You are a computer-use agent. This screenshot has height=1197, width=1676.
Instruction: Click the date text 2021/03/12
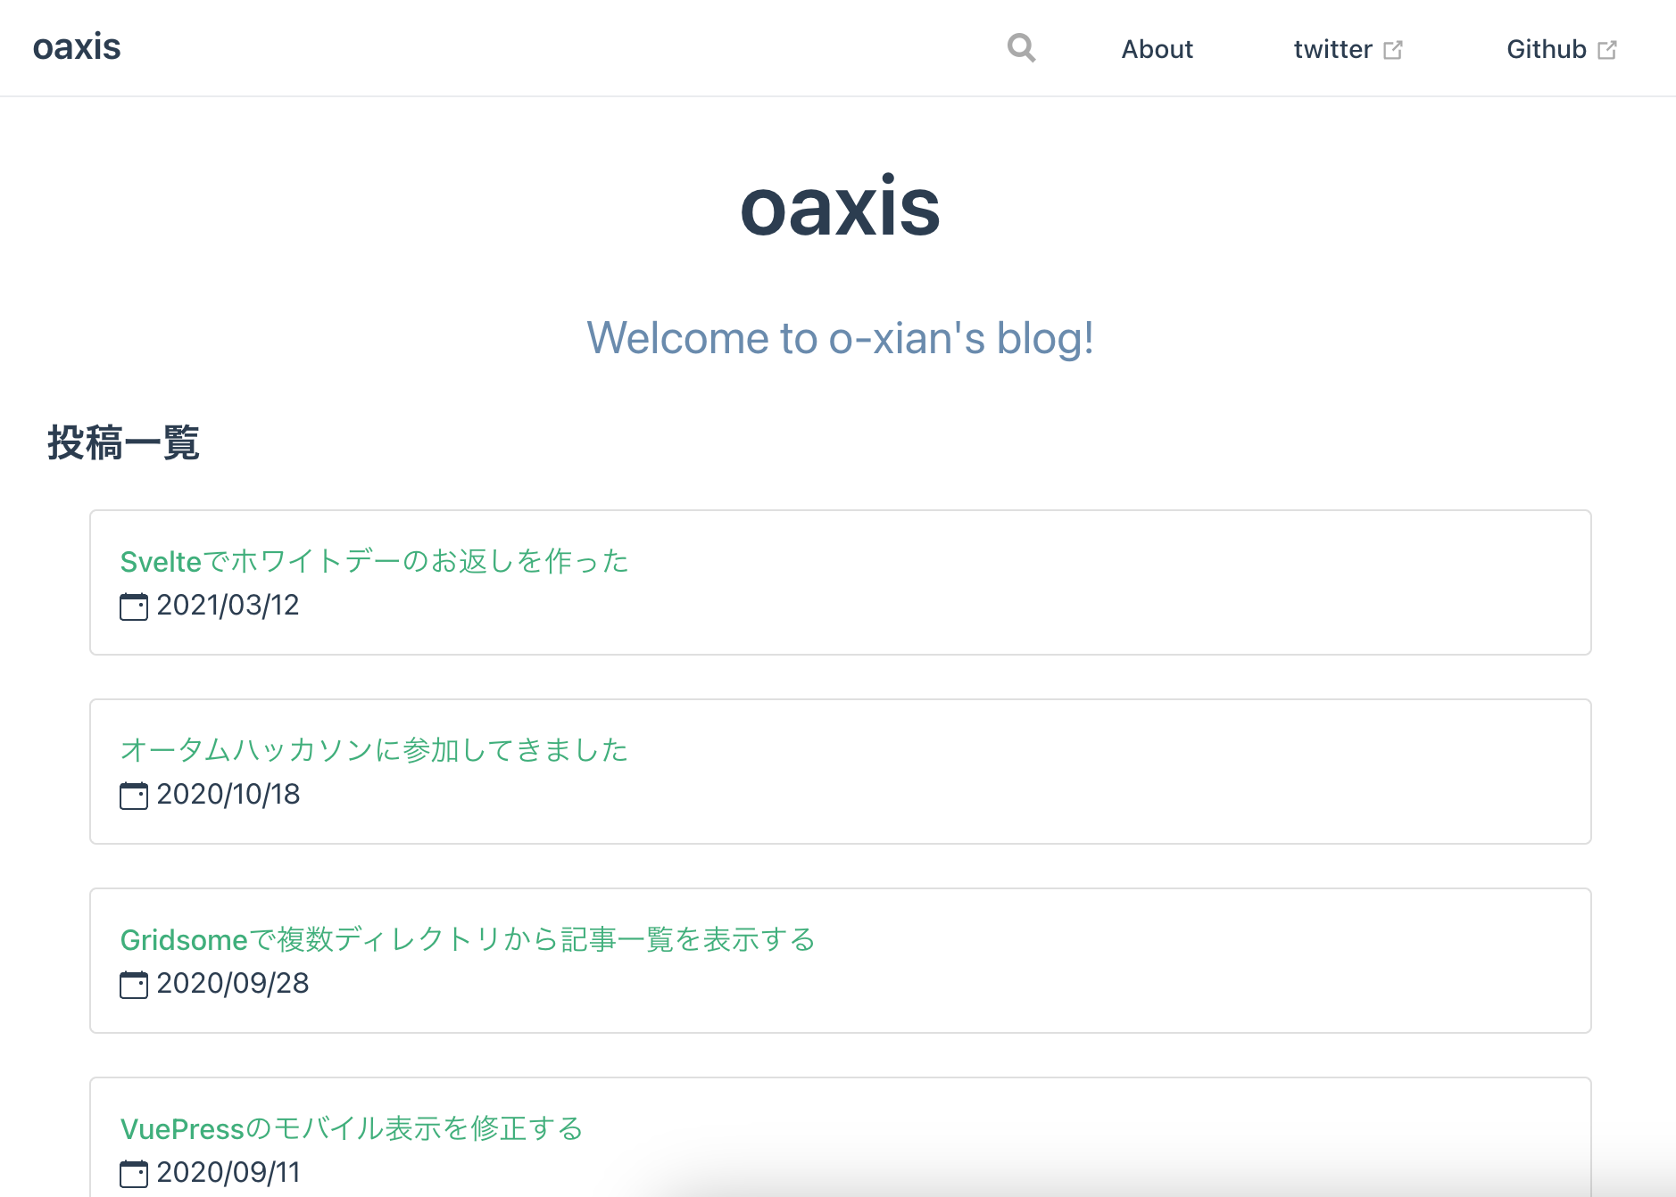pos(228,606)
